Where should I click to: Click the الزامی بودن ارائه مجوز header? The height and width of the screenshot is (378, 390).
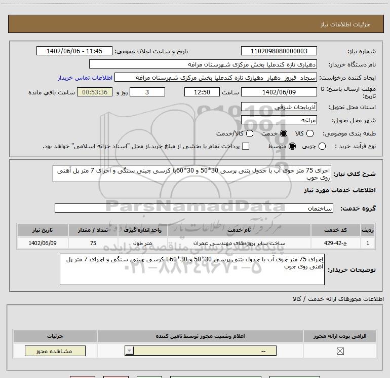[x=340, y=336]
